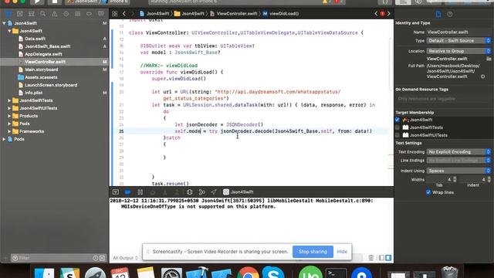494x278 pixels.
Task: Show the Quick Help inspector
Action: 450,14
